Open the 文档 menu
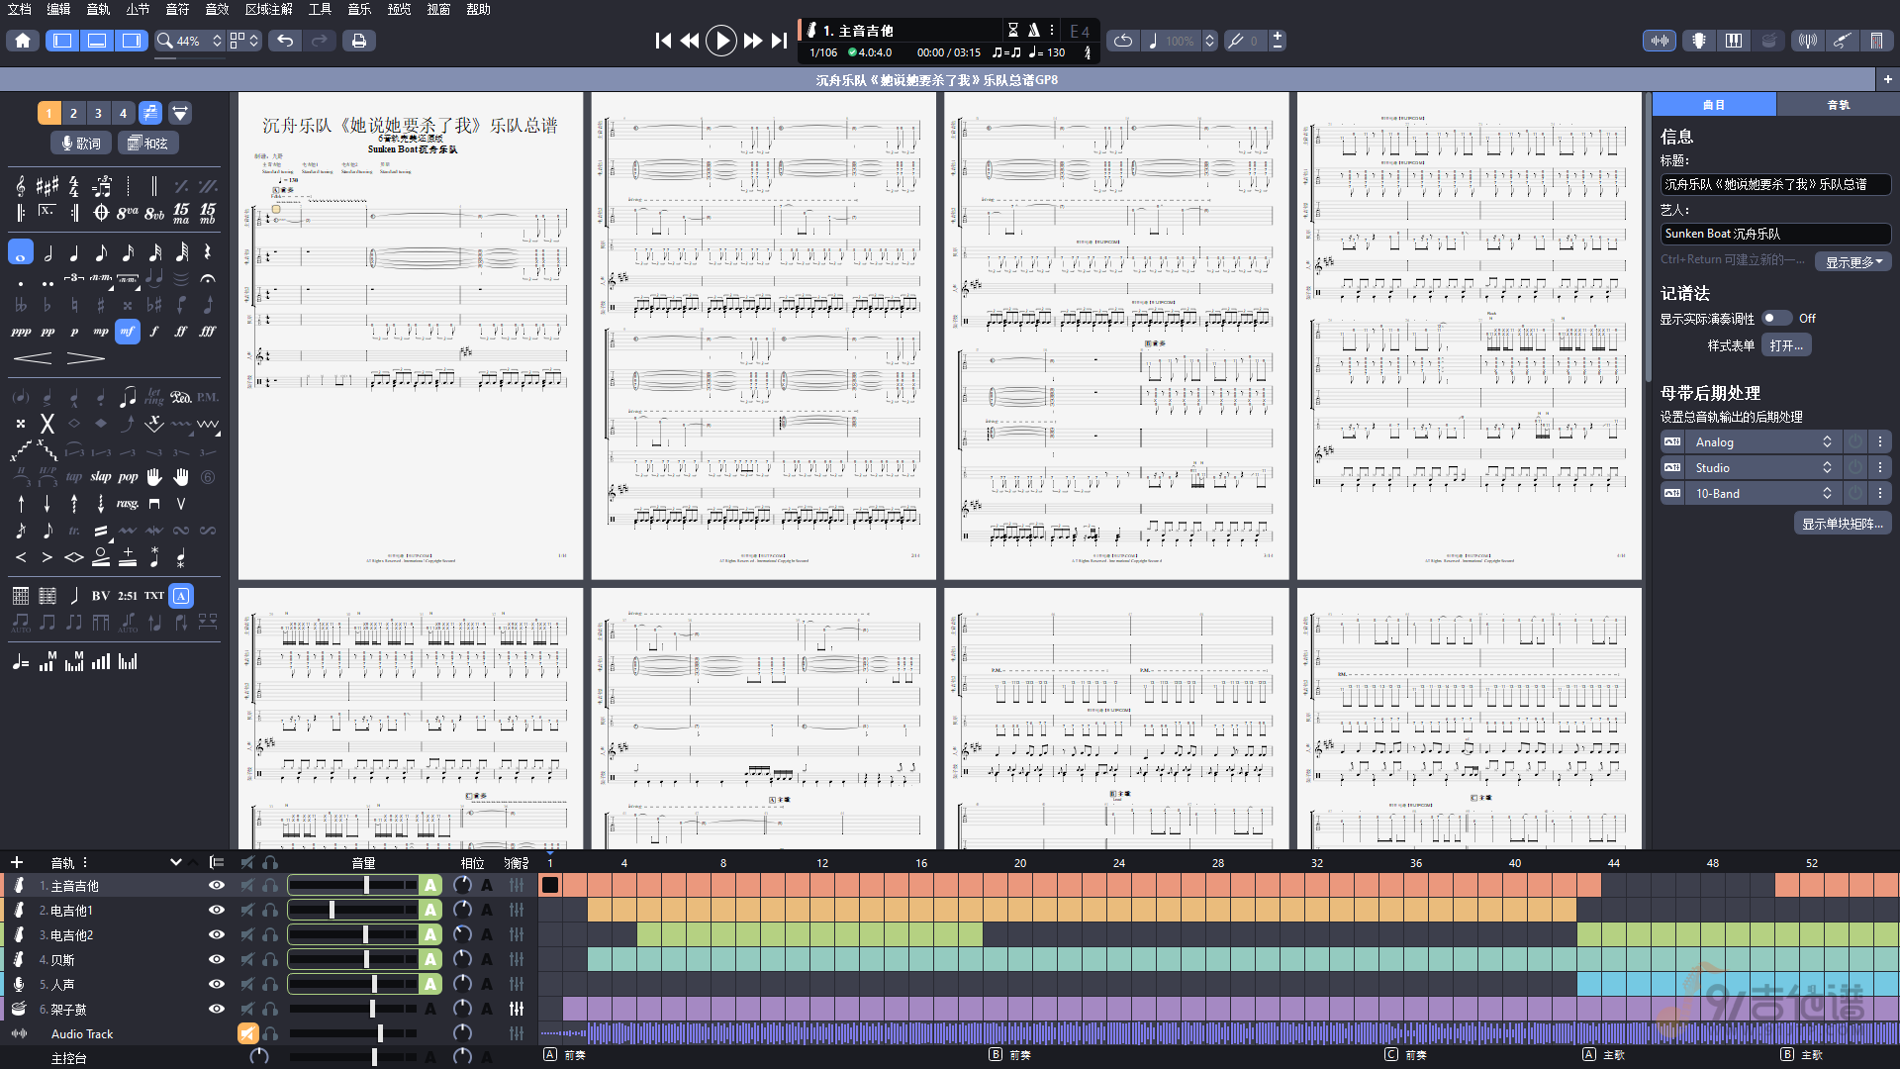 (19, 9)
